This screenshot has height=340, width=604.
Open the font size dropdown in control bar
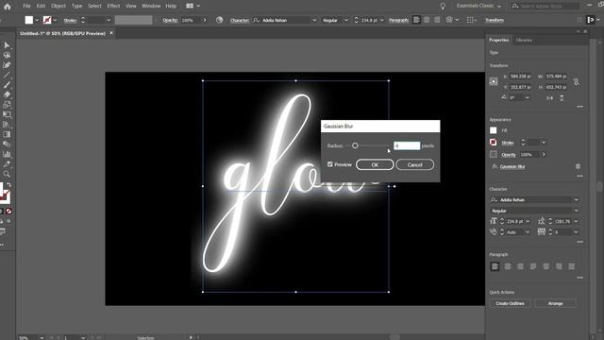(381, 20)
